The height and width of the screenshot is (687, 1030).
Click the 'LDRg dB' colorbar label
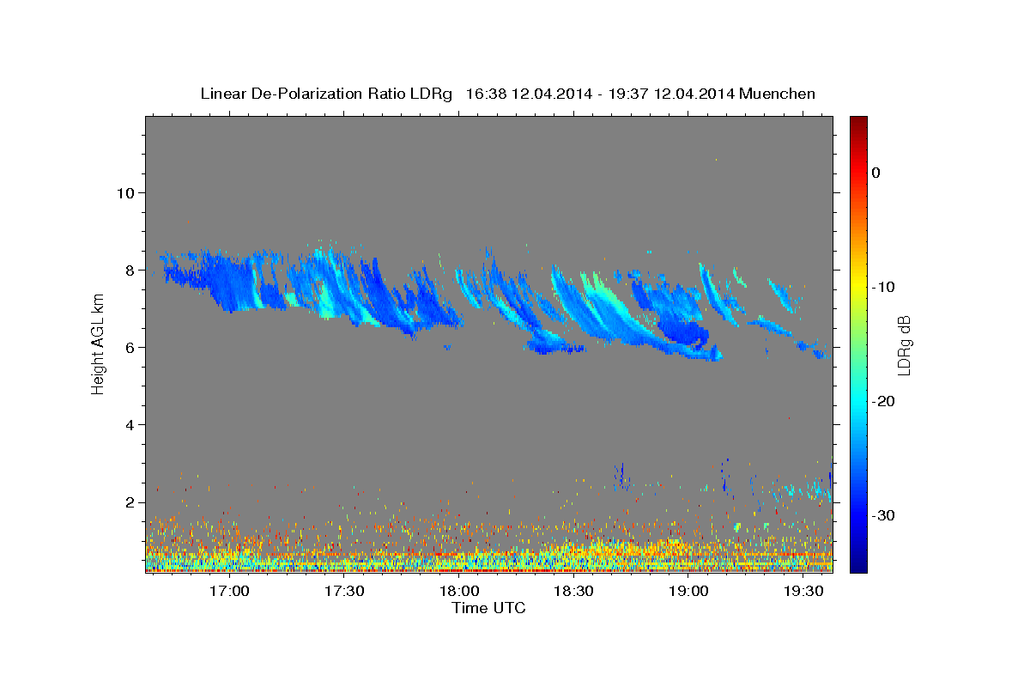pyautogui.click(x=904, y=344)
